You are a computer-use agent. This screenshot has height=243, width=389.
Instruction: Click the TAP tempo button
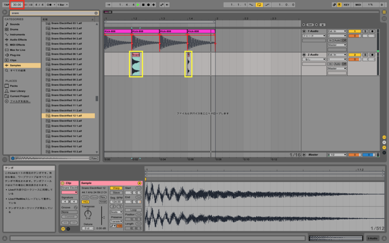coord(6,5)
